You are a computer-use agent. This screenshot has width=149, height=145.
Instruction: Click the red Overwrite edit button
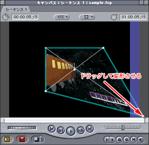pos(22,139)
